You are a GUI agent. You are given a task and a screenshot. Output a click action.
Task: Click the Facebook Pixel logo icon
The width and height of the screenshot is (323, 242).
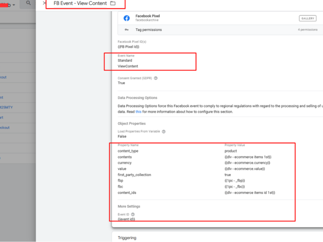(x=126, y=18)
